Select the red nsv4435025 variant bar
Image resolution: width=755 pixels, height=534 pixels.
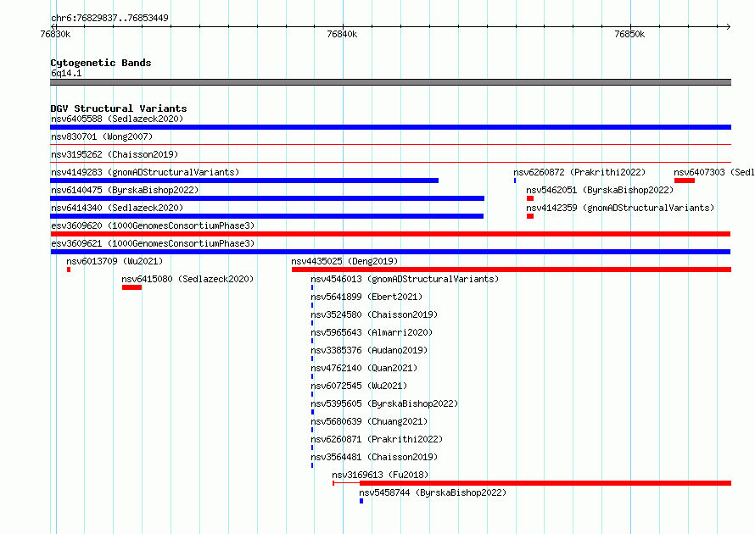(512, 270)
